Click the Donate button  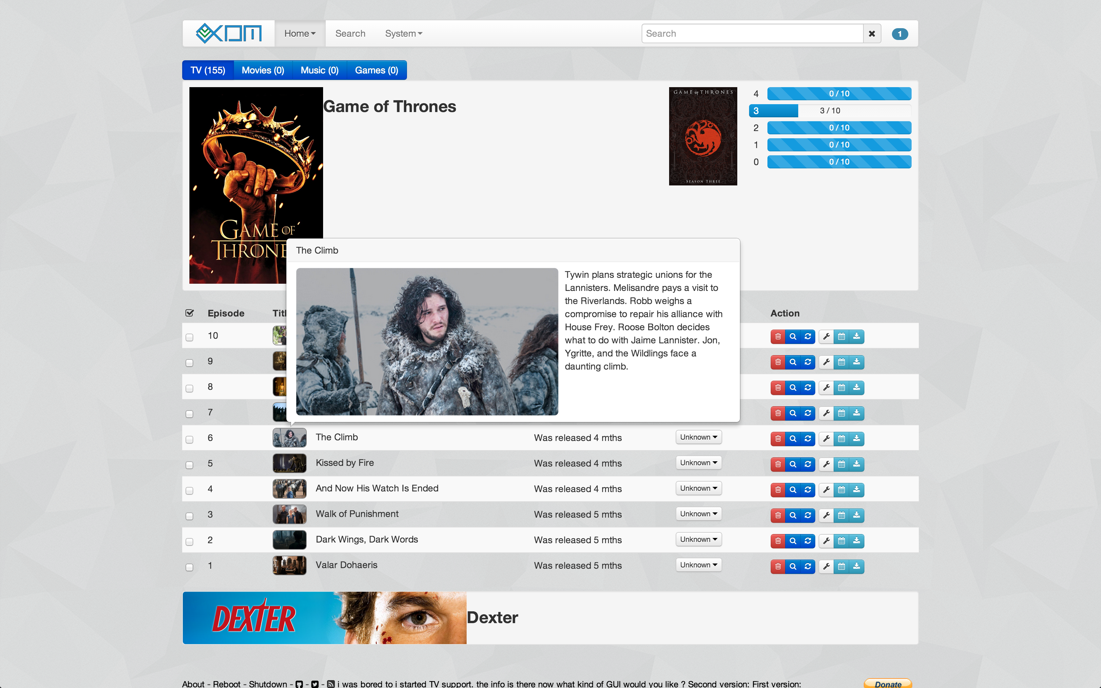click(x=888, y=683)
